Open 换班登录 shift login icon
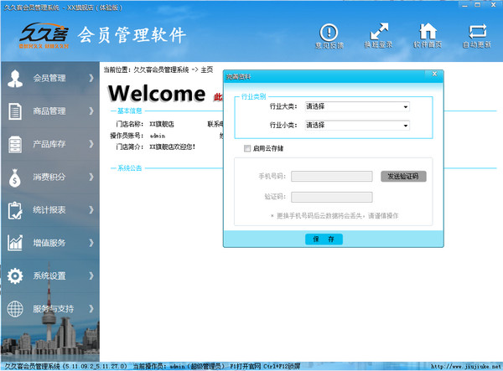 point(378,33)
